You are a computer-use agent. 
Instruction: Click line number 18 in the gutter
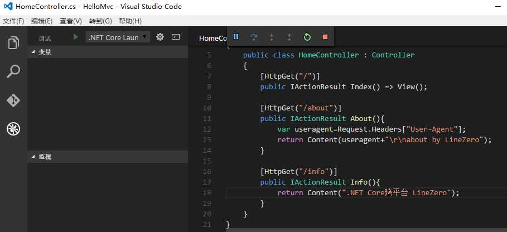coord(207,192)
